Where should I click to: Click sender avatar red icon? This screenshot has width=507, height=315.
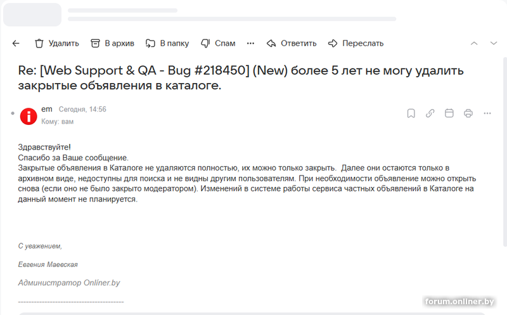click(29, 115)
